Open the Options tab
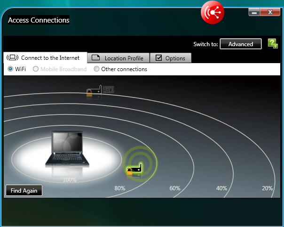Image resolution: width=284 pixels, height=227 pixels. [171, 58]
